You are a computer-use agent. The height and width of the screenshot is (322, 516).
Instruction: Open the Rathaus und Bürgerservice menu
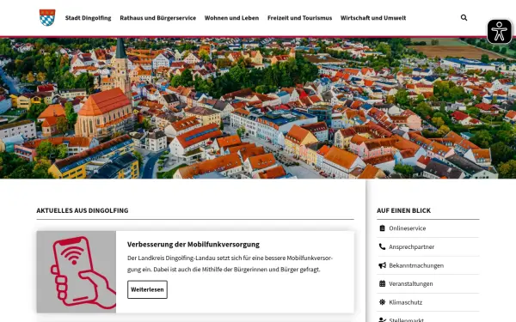[x=158, y=18]
